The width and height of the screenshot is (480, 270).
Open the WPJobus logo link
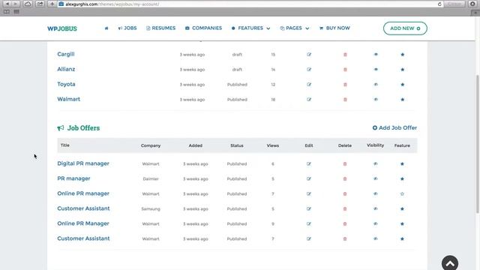point(62,28)
